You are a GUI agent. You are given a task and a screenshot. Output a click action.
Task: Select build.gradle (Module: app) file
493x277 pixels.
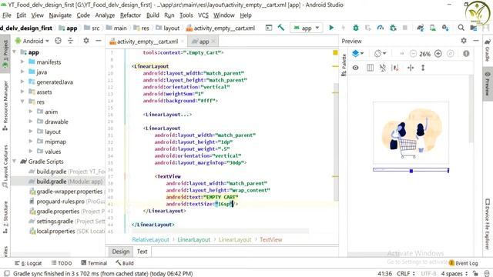pyautogui.click(x=69, y=182)
